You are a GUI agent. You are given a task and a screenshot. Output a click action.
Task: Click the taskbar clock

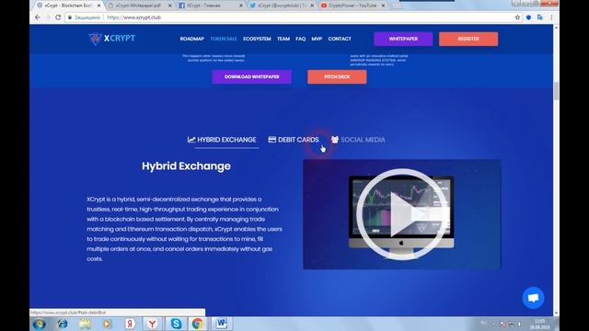(x=540, y=324)
